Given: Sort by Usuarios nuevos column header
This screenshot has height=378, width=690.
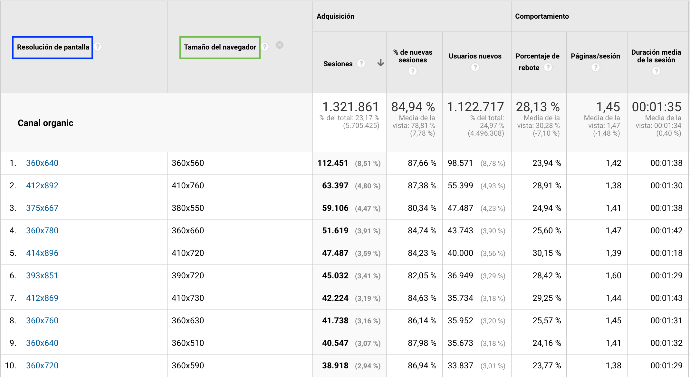Looking at the screenshot, I should [x=475, y=56].
